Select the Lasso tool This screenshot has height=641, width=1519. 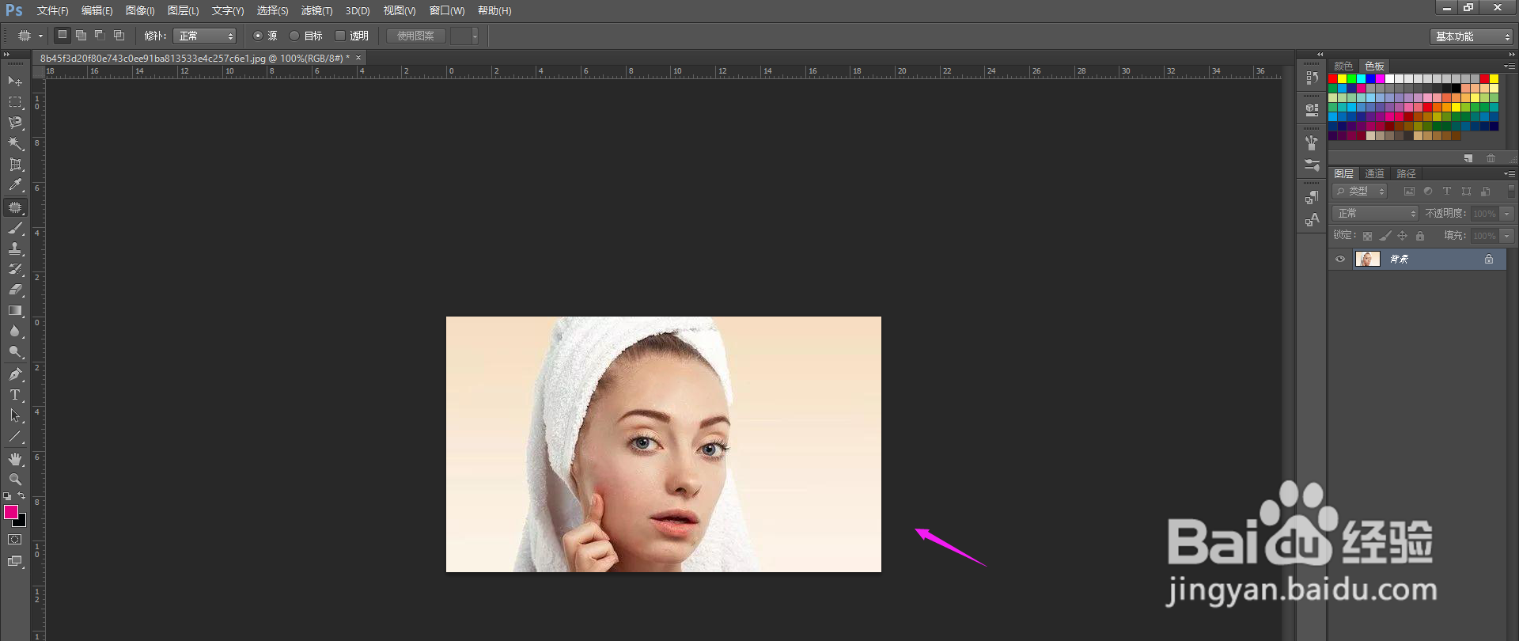click(15, 123)
